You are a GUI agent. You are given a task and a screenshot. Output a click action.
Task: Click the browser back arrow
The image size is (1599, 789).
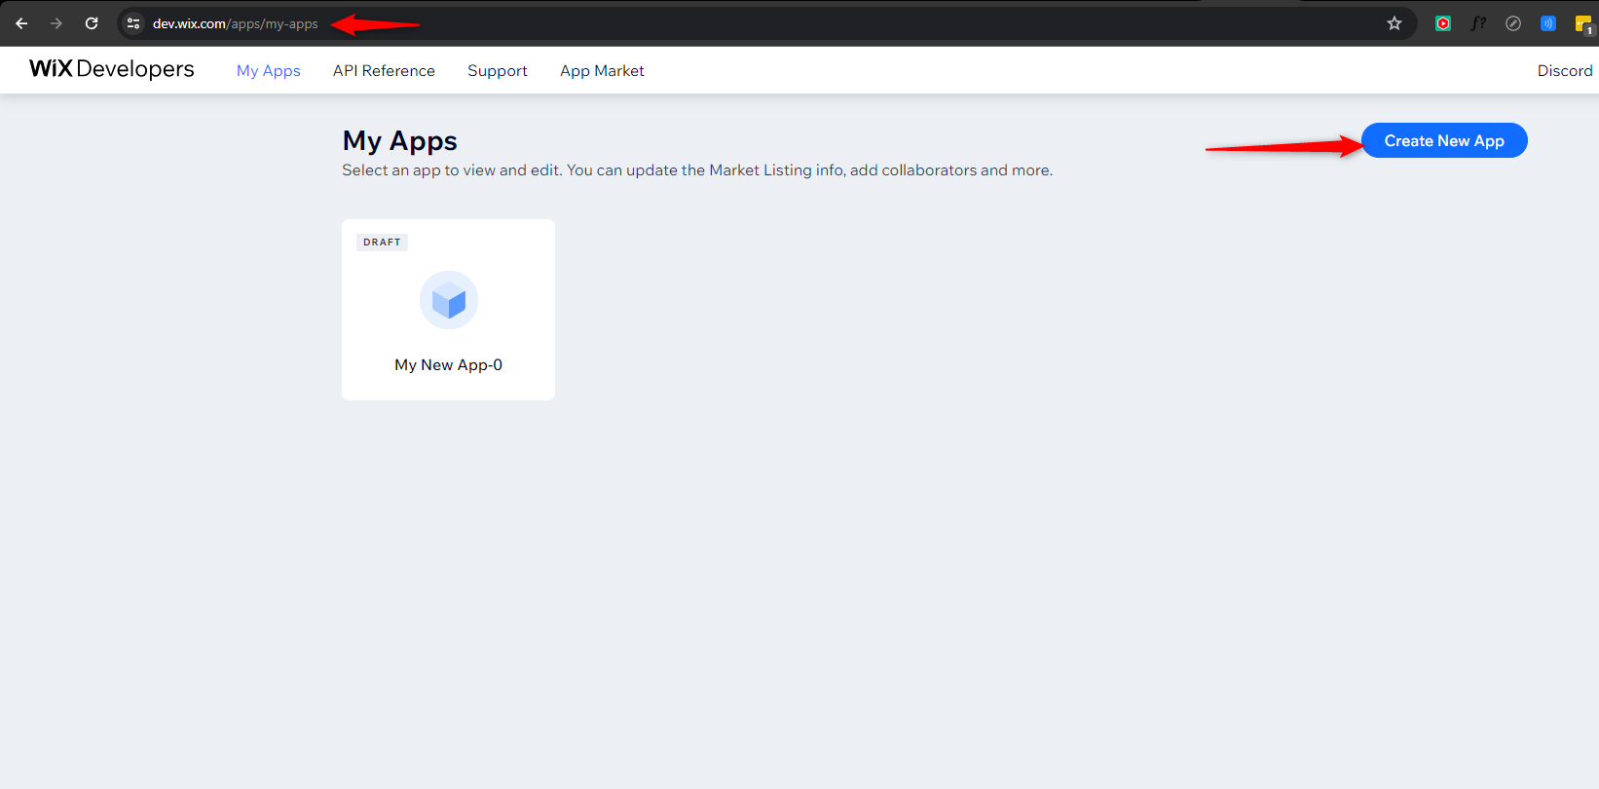[x=21, y=23]
